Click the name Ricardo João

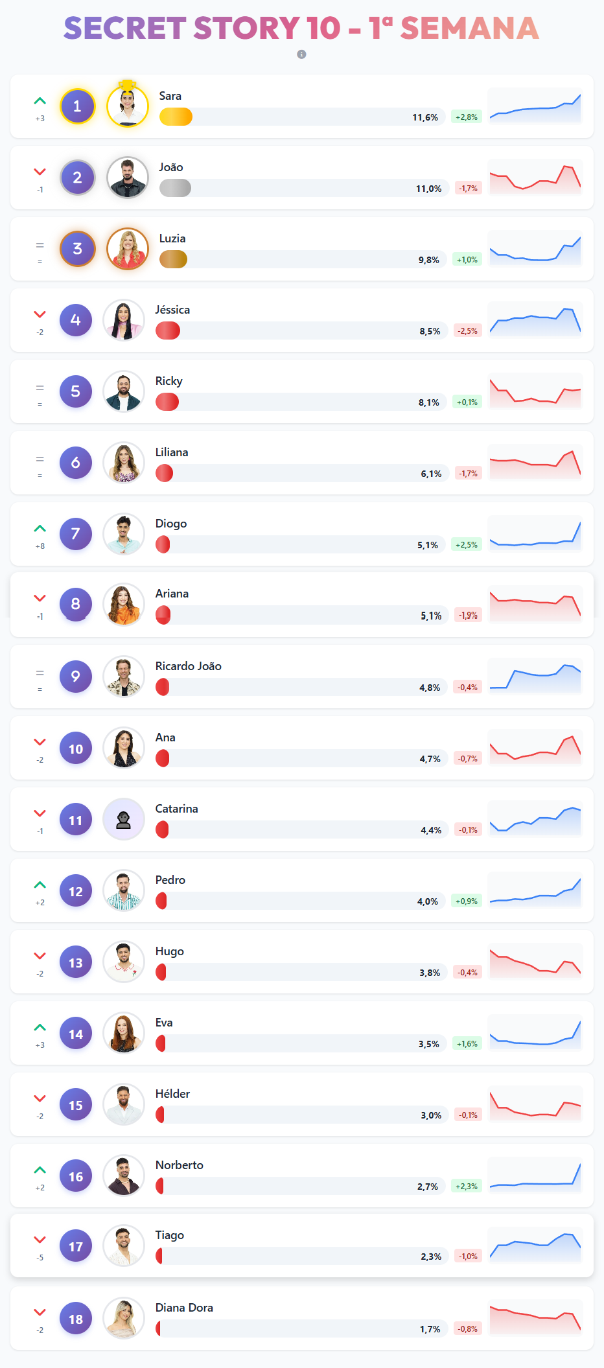188,666
